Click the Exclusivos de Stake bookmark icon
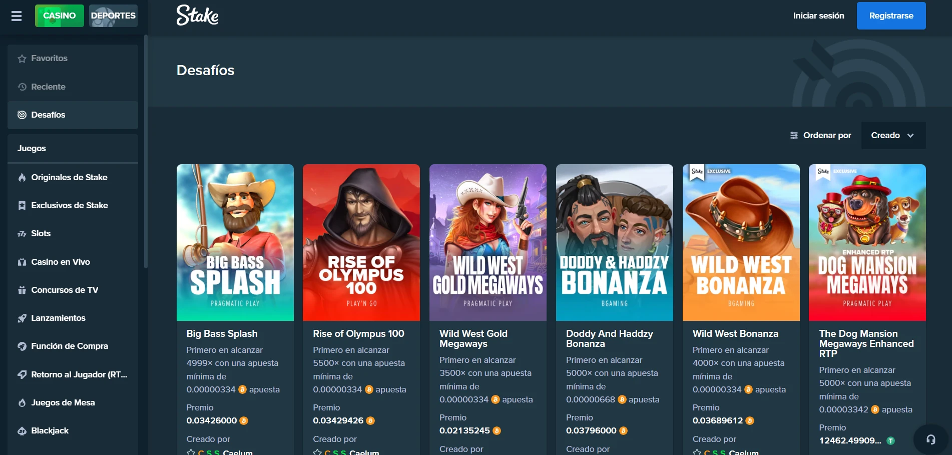Image resolution: width=952 pixels, height=455 pixels. click(x=22, y=205)
